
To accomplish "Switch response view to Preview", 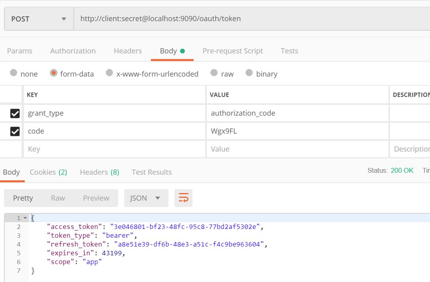I will click(x=96, y=198).
